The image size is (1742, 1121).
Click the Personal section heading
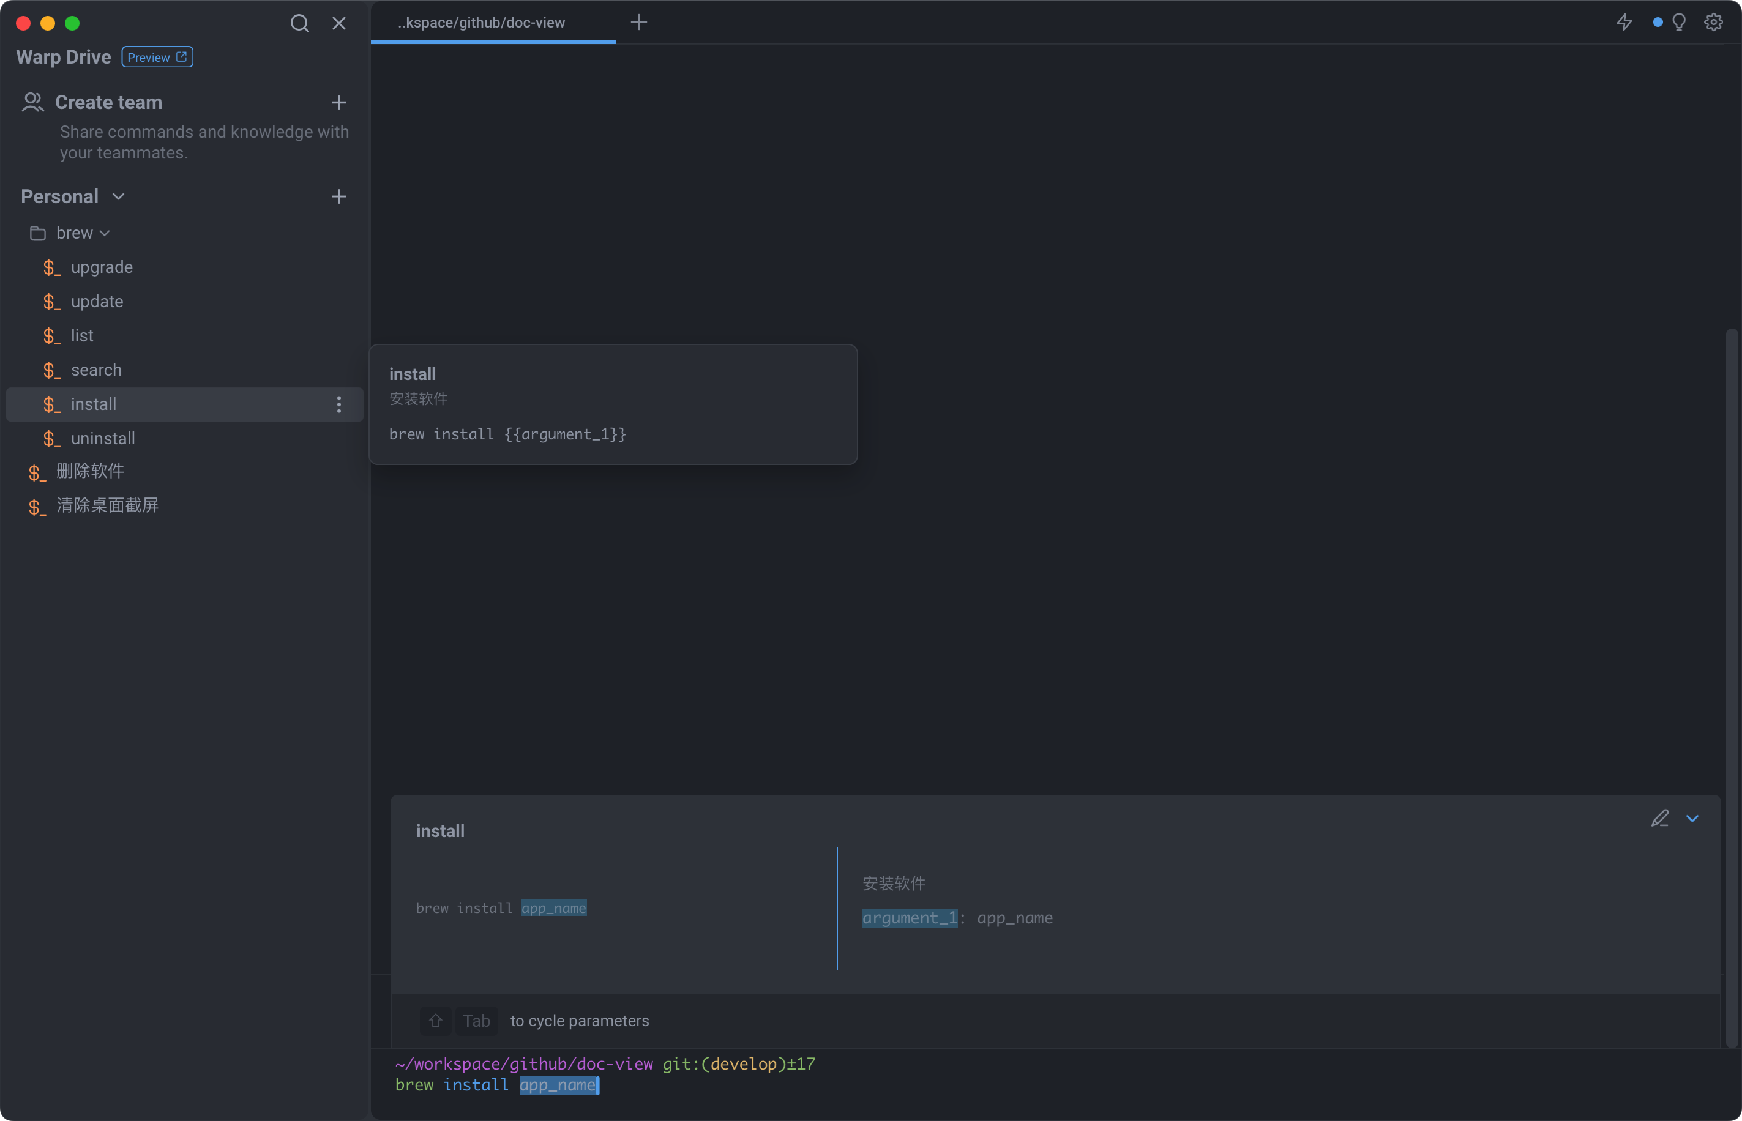tap(60, 196)
